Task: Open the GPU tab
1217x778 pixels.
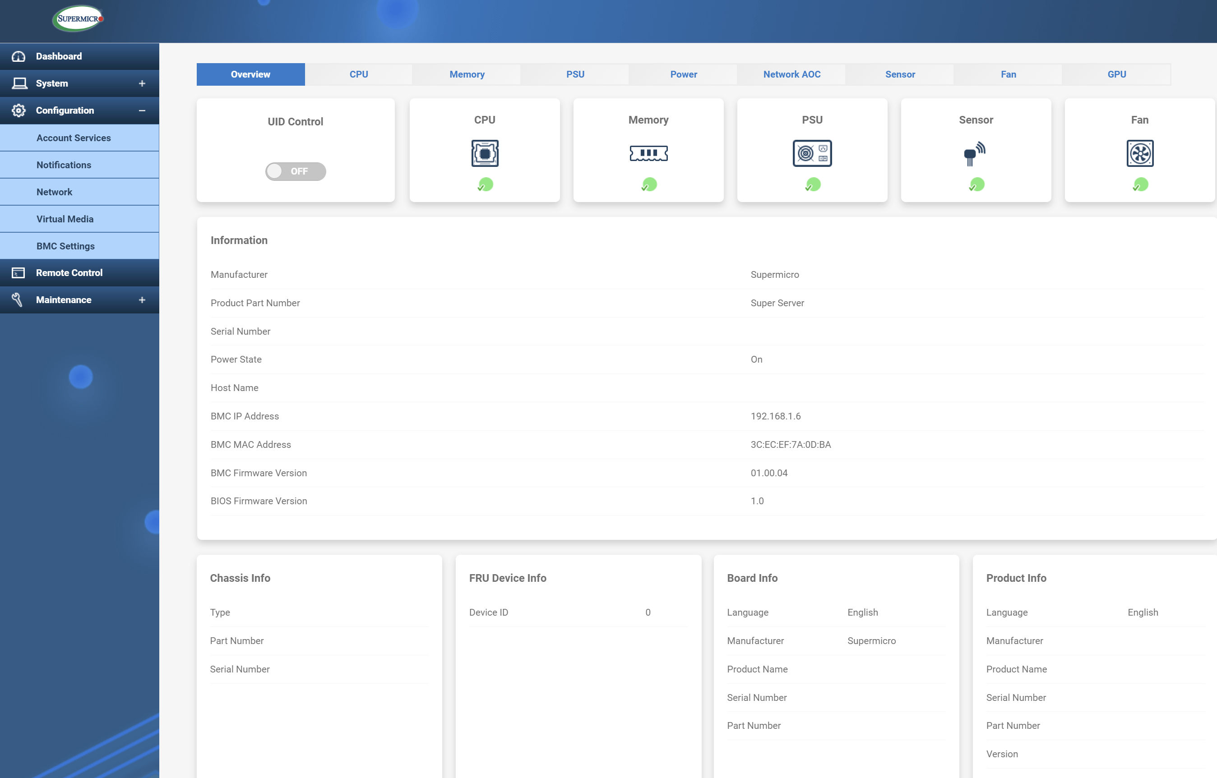Action: click(x=1116, y=74)
